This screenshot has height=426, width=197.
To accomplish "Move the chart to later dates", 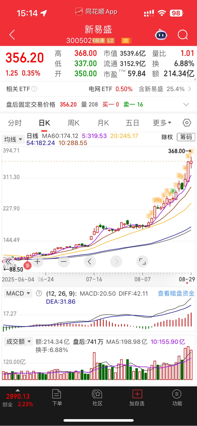I will click(116, 262).
